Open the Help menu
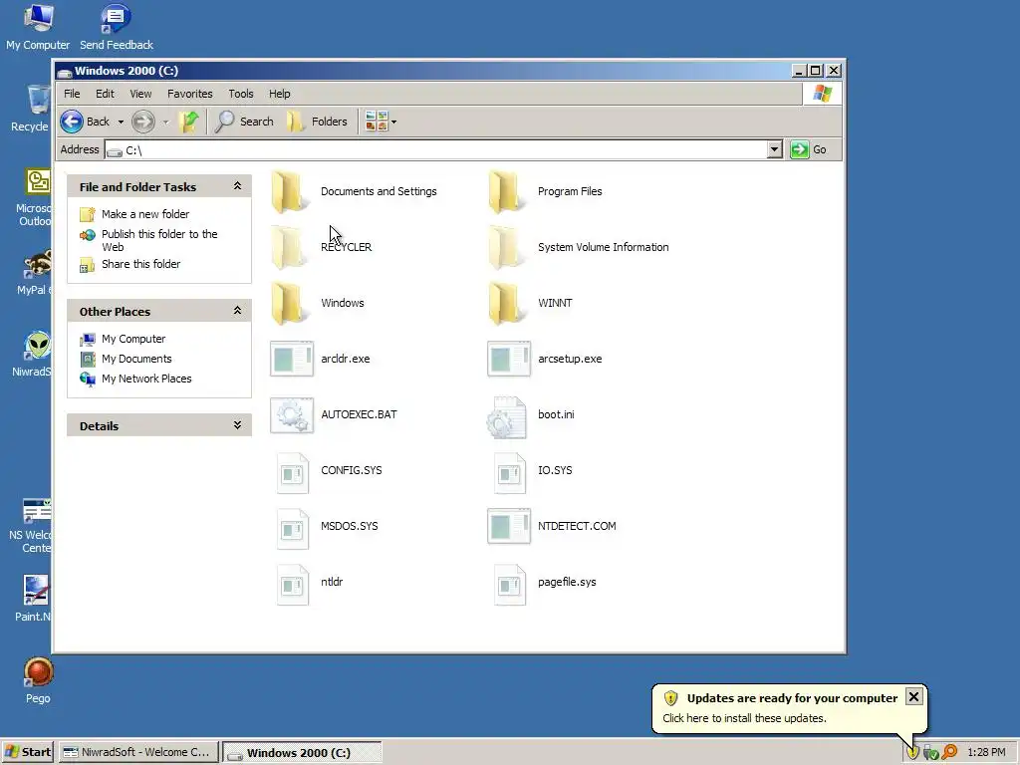Viewport: 1020px width, 765px height. click(x=280, y=94)
